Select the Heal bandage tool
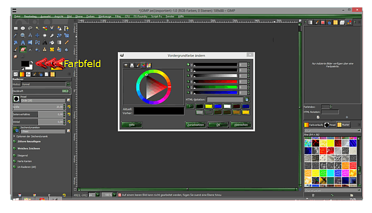 tap(52, 50)
